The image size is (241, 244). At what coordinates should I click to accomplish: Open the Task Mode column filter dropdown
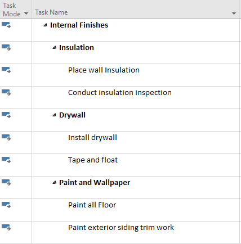click(26, 13)
